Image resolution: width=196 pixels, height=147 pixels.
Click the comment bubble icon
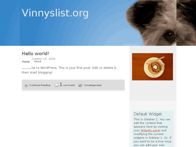click(57, 85)
